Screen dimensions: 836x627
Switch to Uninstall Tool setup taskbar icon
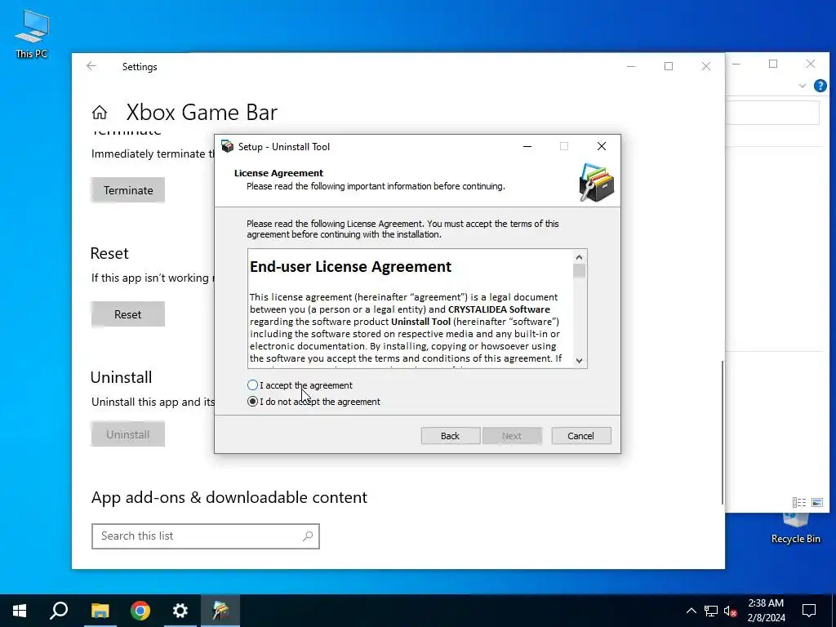[x=220, y=611]
